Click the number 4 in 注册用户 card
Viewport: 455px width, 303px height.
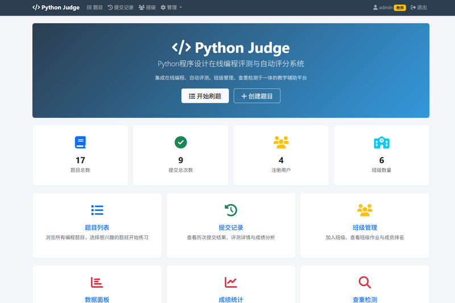pos(281,160)
